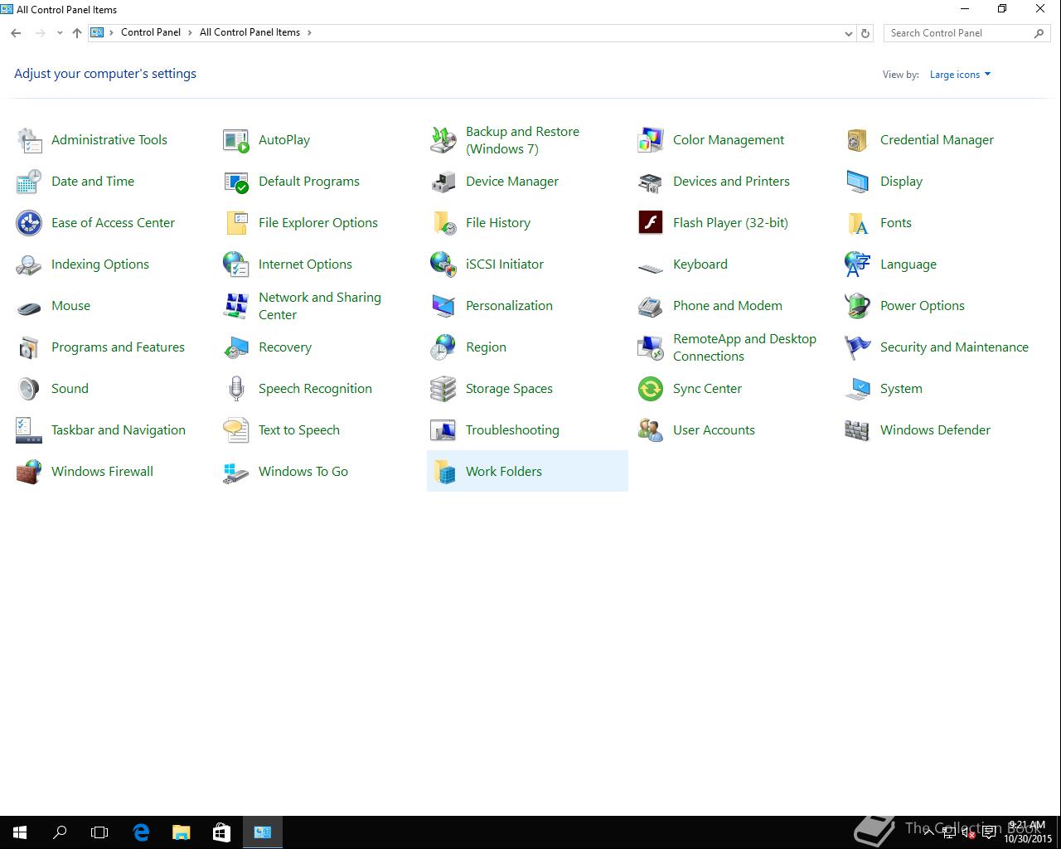Open the Language icon
Viewport: 1061px width, 849px height.
pos(858,264)
